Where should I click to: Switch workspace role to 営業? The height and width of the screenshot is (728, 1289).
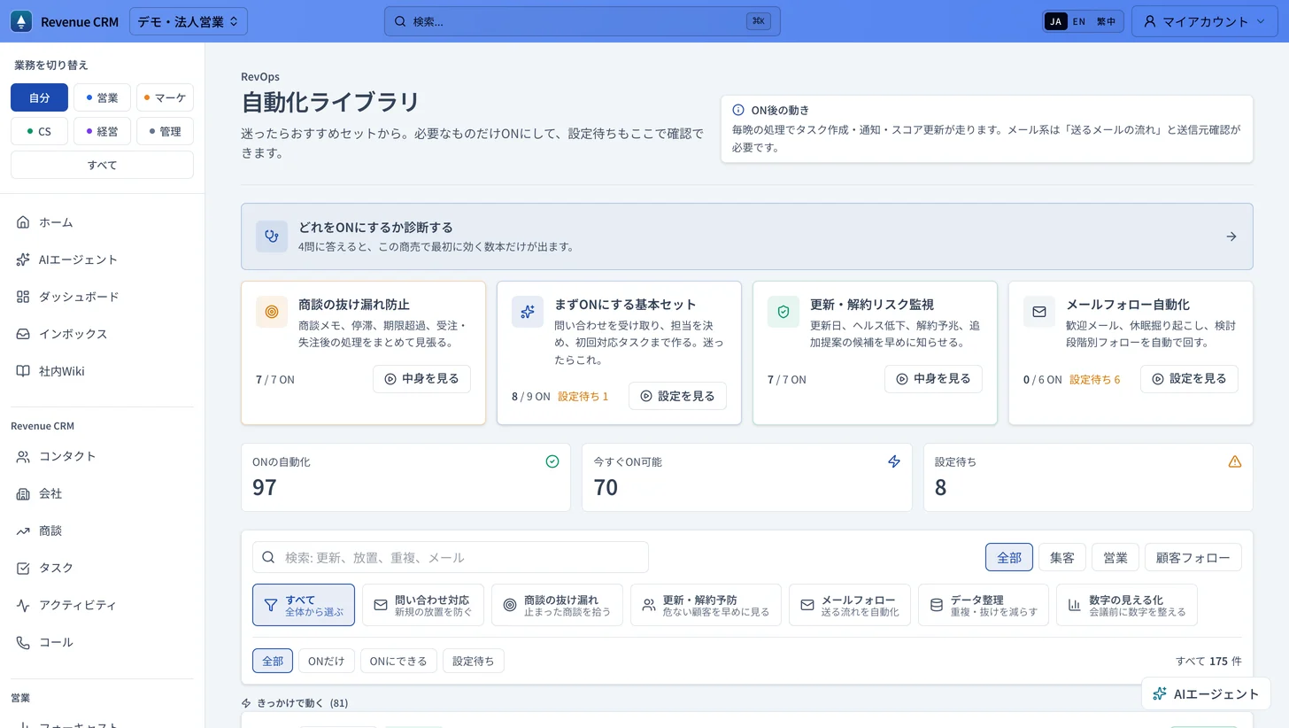pyautogui.click(x=102, y=97)
